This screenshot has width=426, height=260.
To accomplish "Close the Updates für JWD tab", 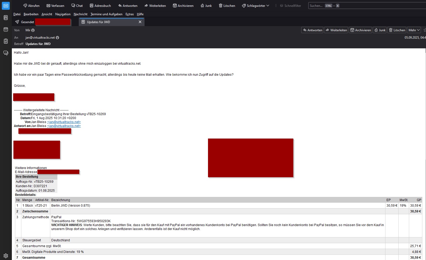I will [x=140, y=22].
